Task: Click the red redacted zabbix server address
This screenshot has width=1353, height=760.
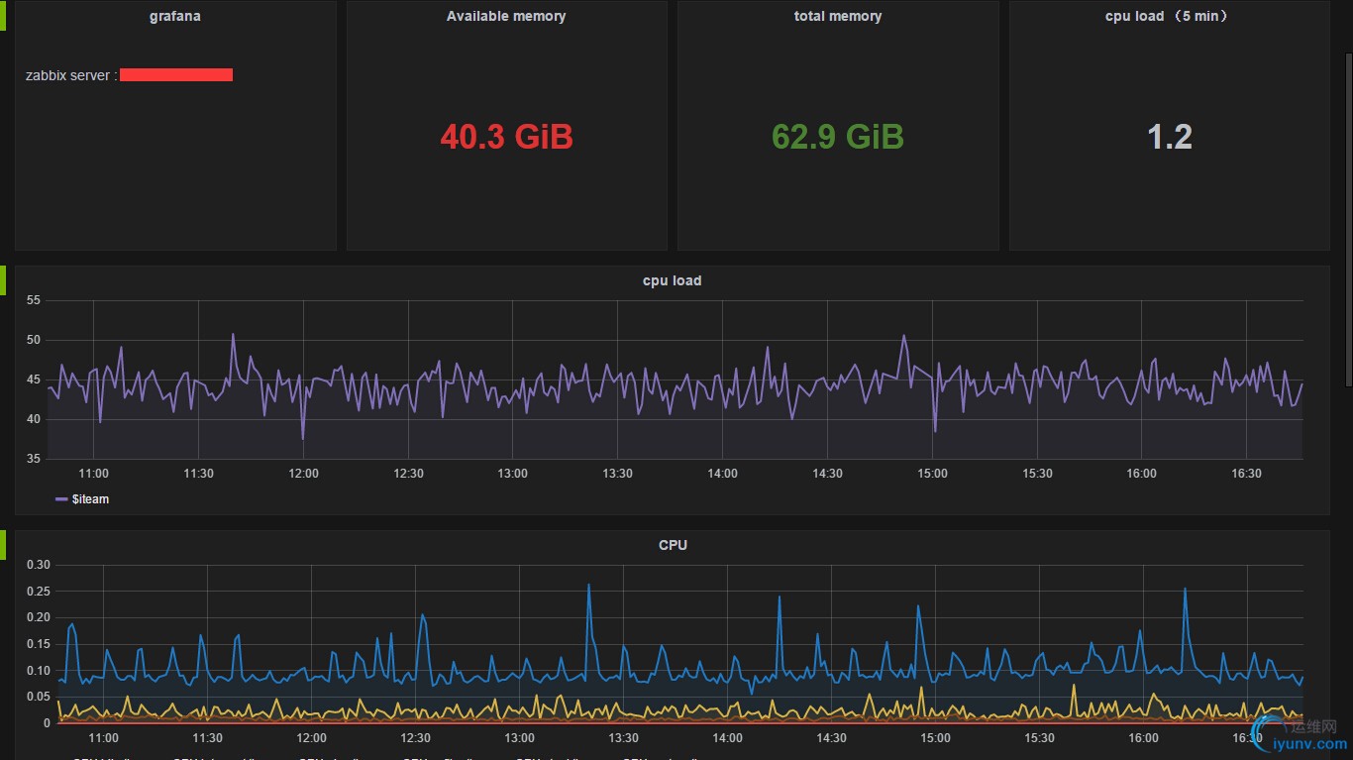Action: click(x=176, y=74)
